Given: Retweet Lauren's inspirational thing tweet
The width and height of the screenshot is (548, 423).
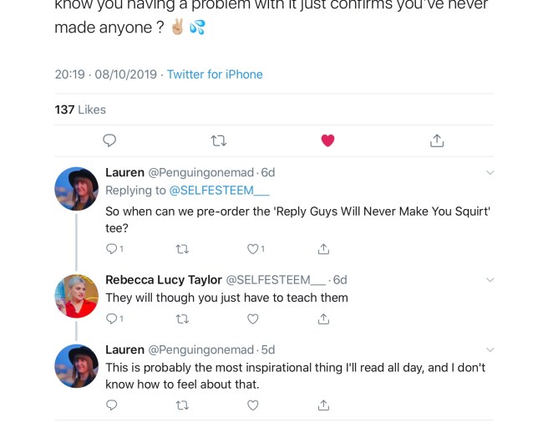Looking at the screenshot, I should point(182,405).
